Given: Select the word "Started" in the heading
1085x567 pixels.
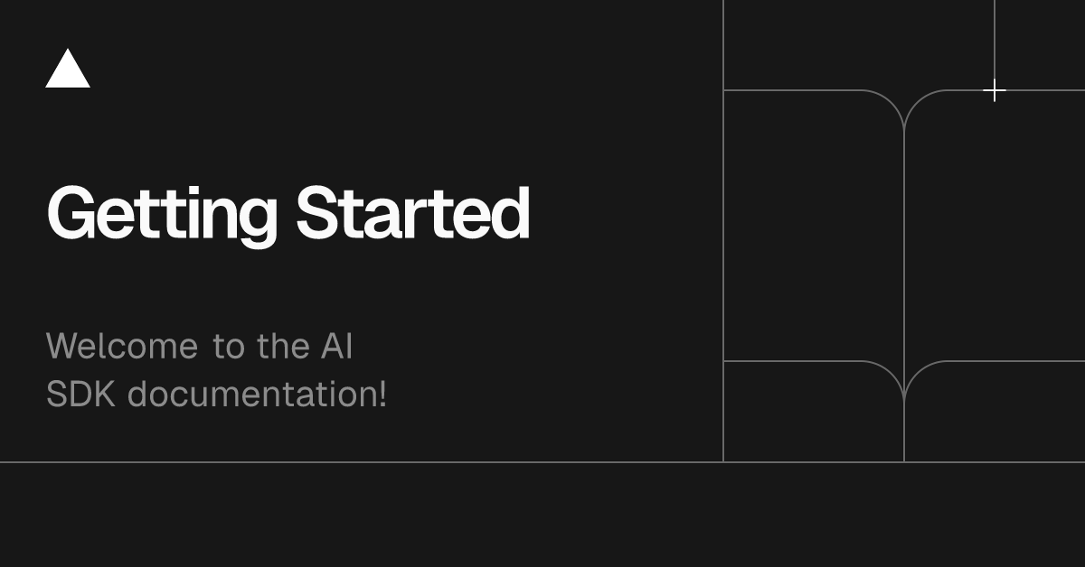Looking at the screenshot, I should [x=412, y=213].
